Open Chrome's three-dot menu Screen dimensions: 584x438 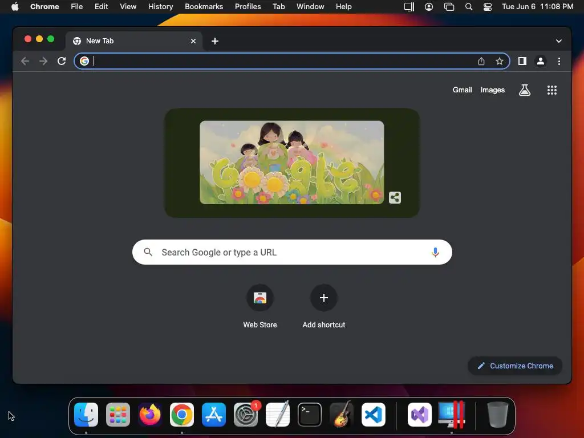(x=559, y=61)
